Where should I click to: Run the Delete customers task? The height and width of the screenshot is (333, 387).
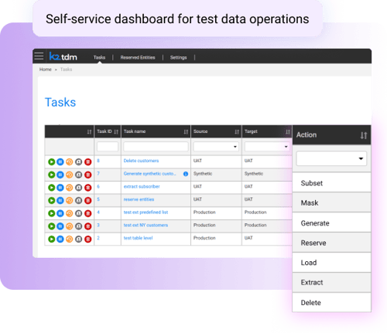tap(51, 161)
